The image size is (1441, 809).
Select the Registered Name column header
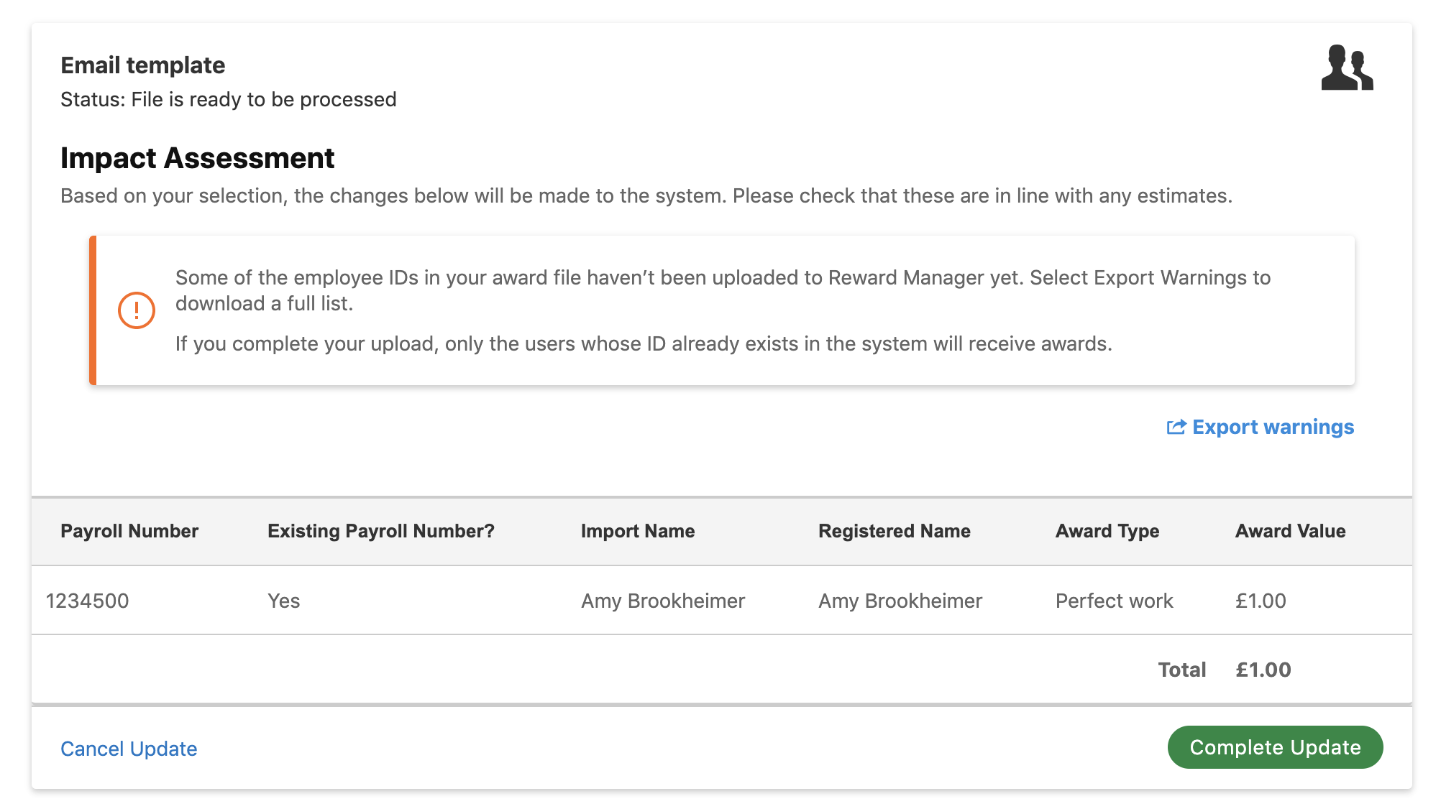click(895, 531)
